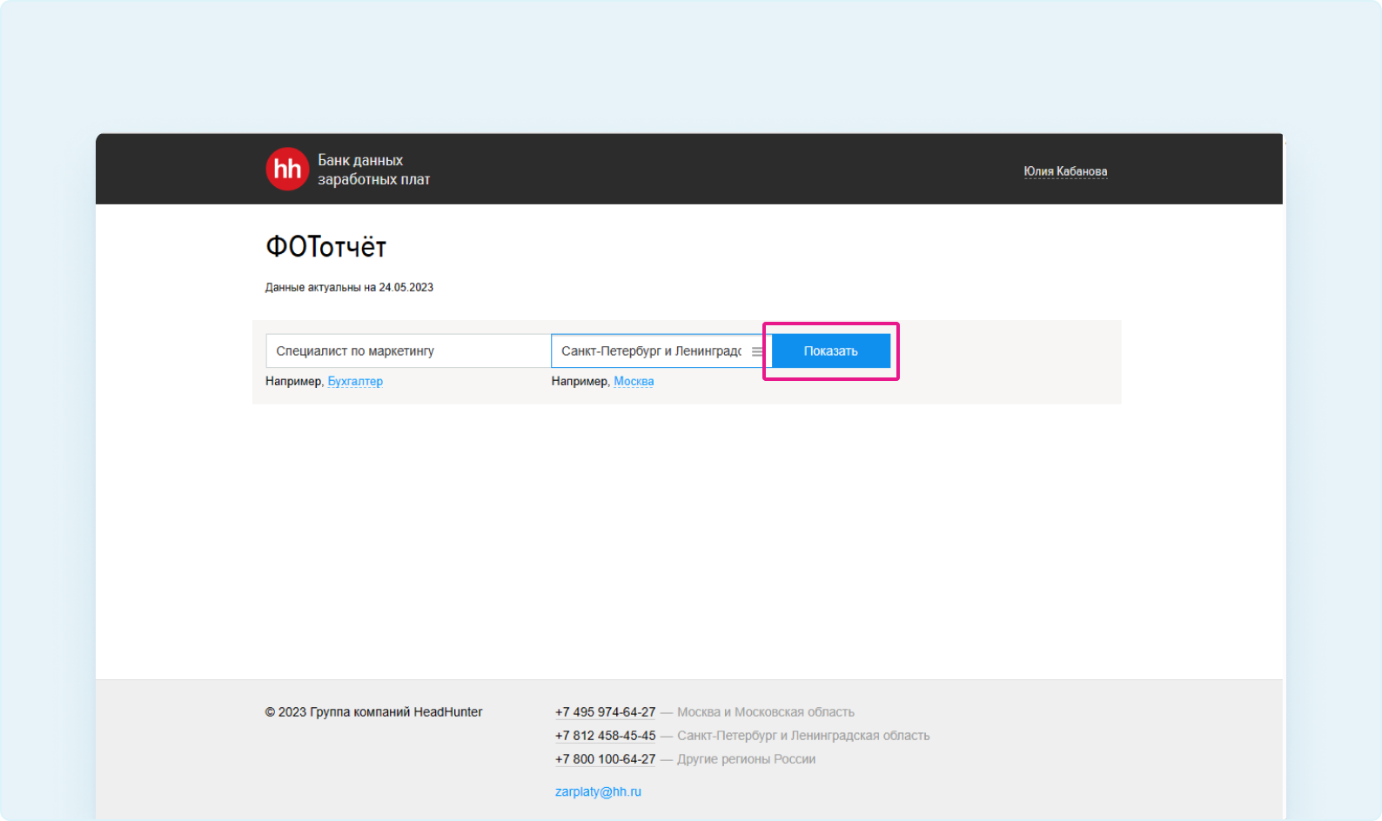The image size is (1382, 821).
Task: Click the ФОТотчёт page heading
Action: pyautogui.click(x=325, y=247)
